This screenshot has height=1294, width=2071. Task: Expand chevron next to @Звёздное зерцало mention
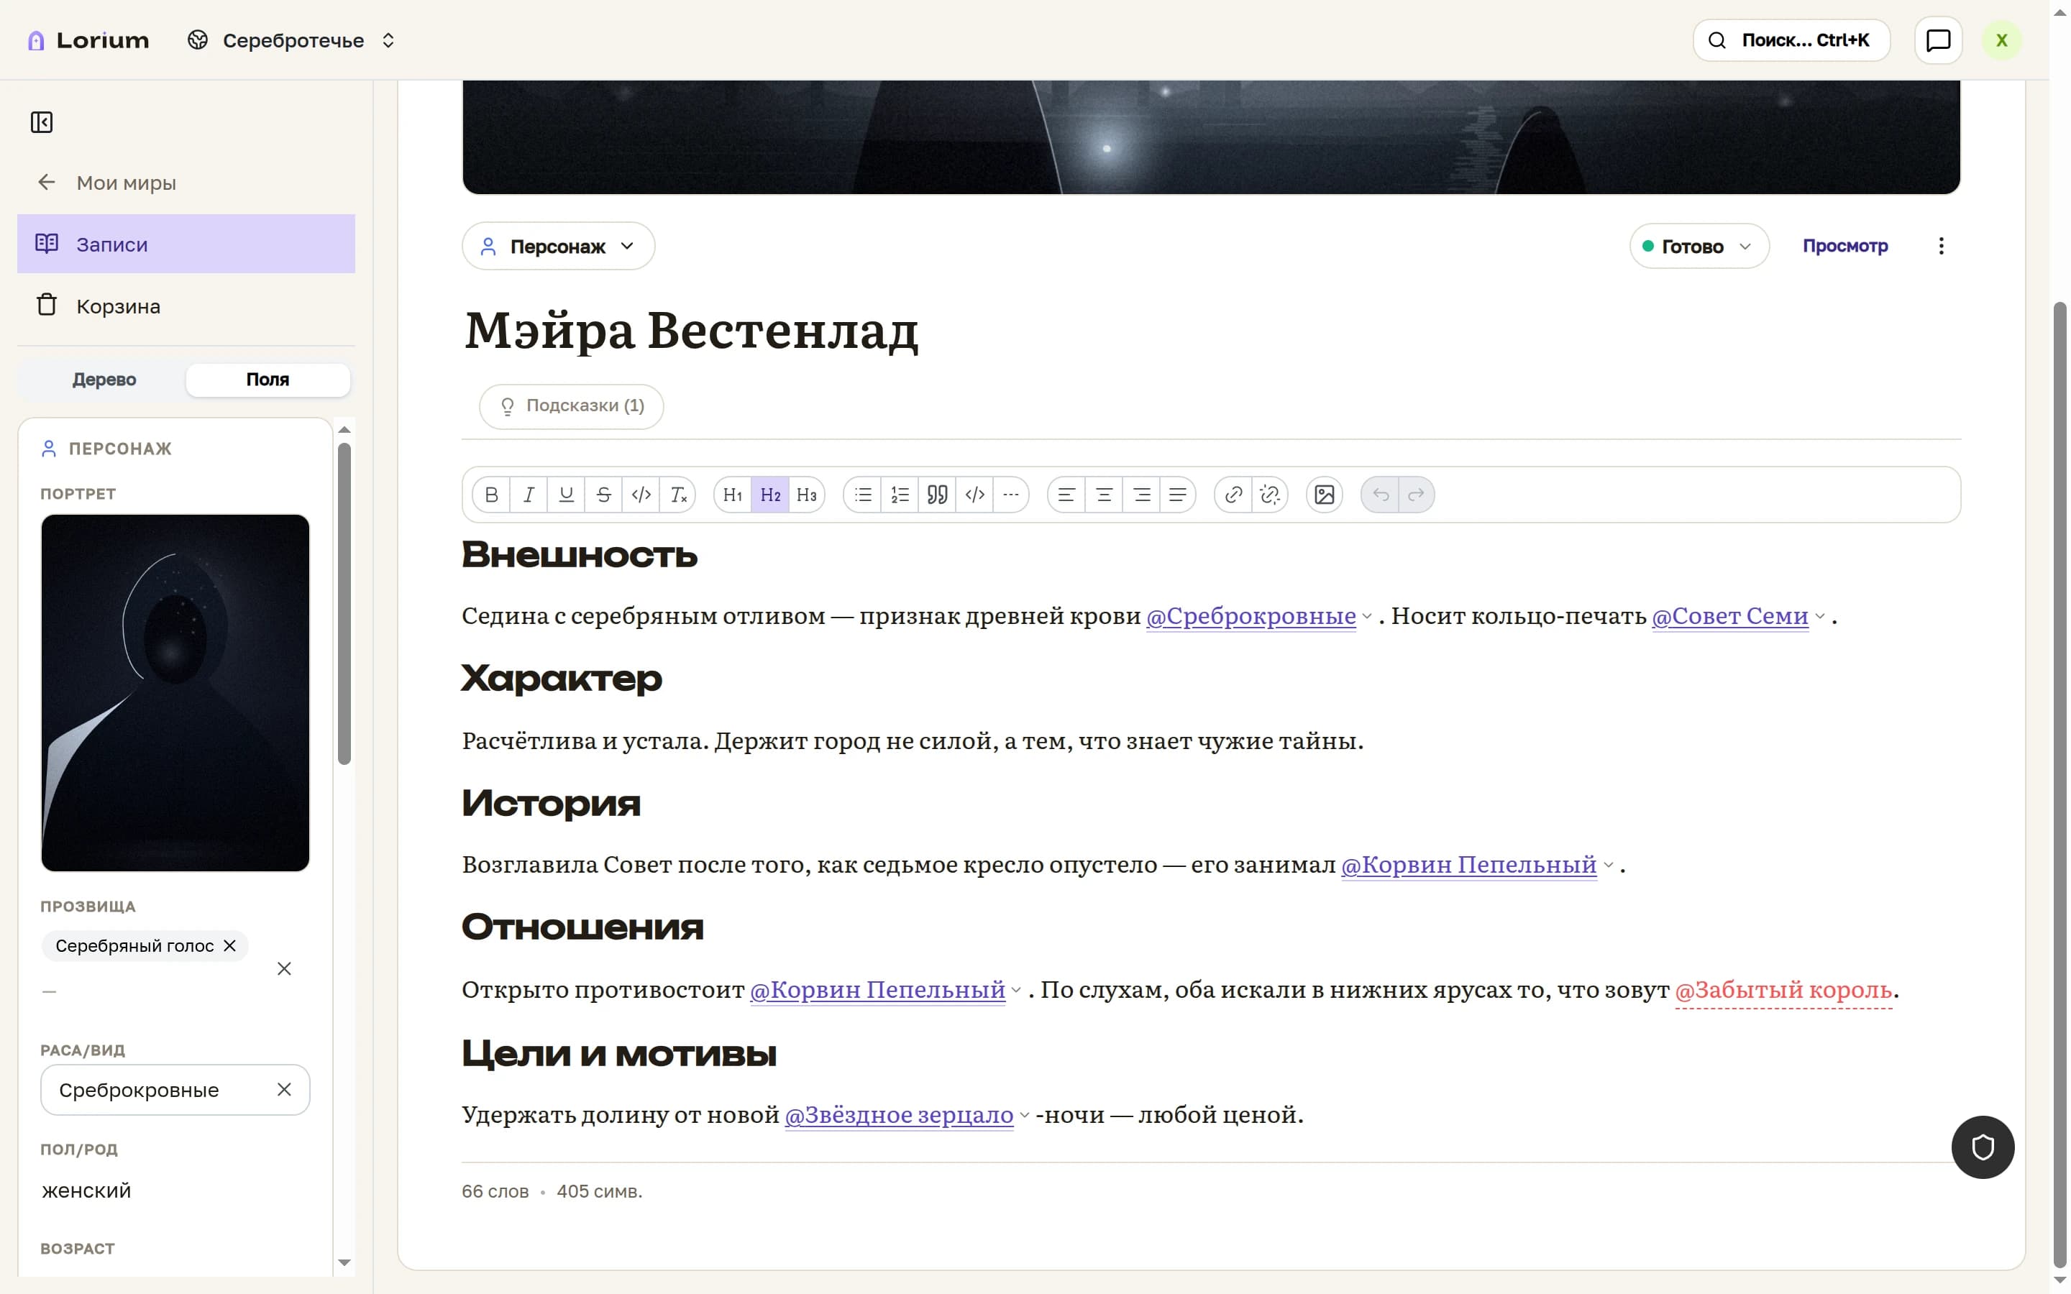(1025, 1115)
